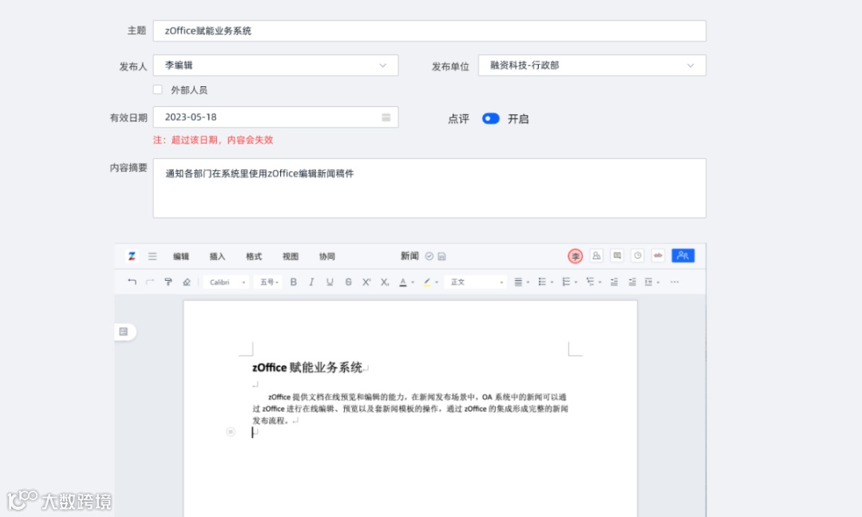Click the heading 'zOffice 赋能业务系统' in document
The height and width of the screenshot is (517, 862).
[x=306, y=368]
